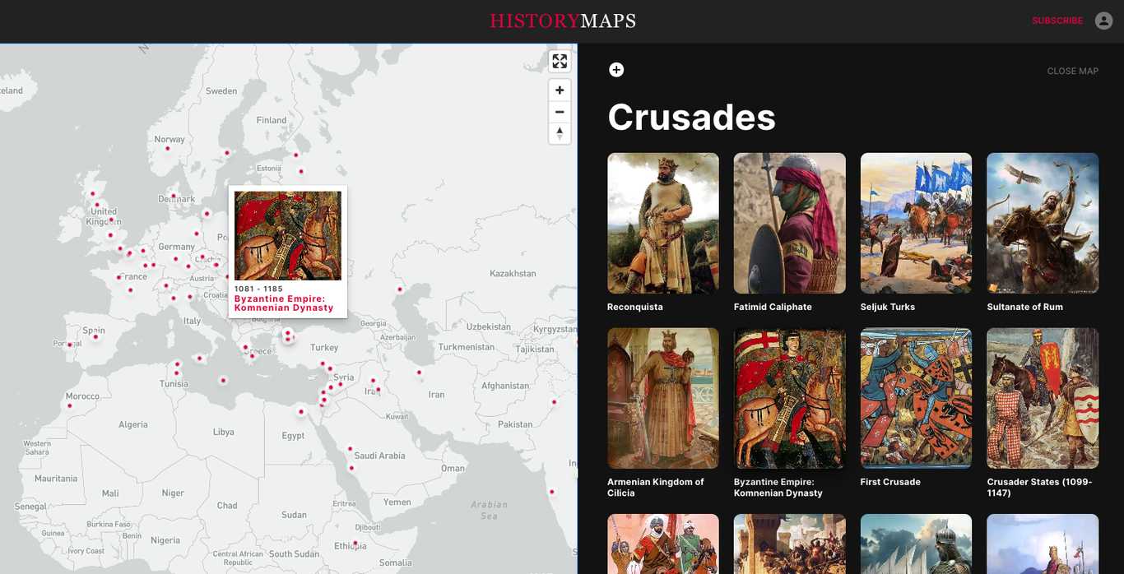Toggle fullscreen map view

point(560,61)
